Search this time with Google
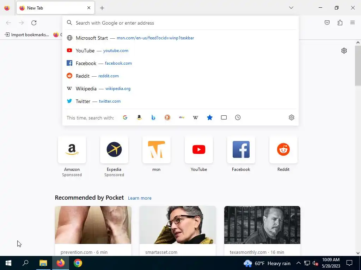The height and width of the screenshot is (270, 361). tap(125, 117)
